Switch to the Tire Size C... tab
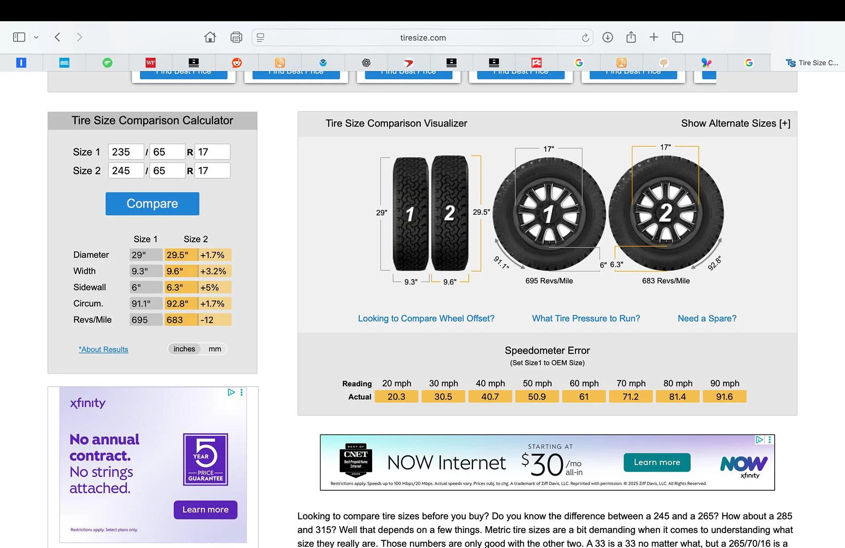Screen dimensions: 845x548 812,63
